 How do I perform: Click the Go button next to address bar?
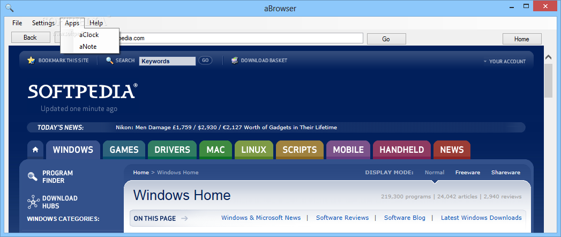386,39
